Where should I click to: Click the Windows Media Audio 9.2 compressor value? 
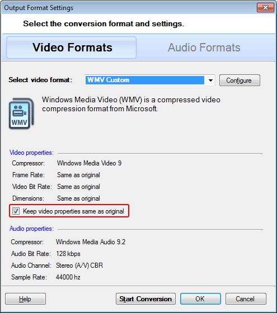click(x=91, y=242)
